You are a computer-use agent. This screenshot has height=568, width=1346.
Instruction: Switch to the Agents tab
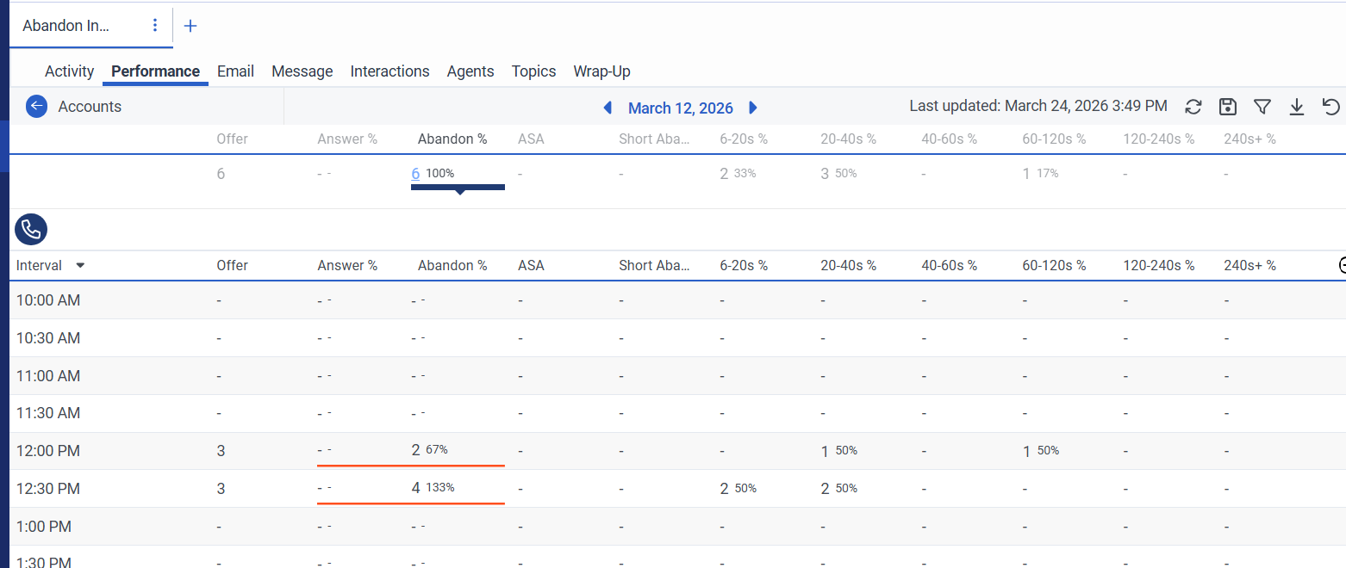coord(470,71)
